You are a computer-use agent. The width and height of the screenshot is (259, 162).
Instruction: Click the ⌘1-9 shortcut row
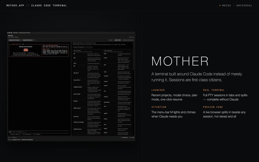coord(87,64)
